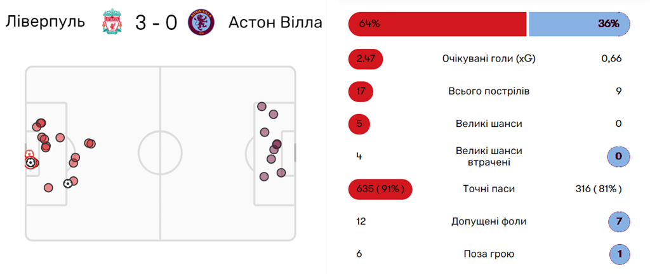
Task: Select the goal ball near the penalty arc
Action: [x=68, y=184]
